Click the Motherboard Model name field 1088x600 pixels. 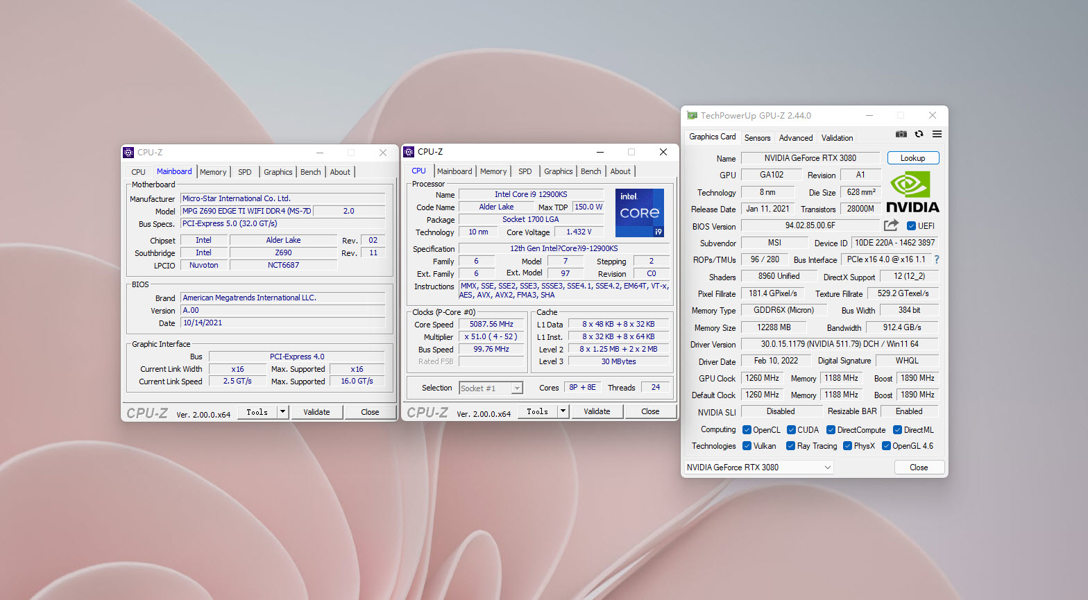click(x=246, y=211)
